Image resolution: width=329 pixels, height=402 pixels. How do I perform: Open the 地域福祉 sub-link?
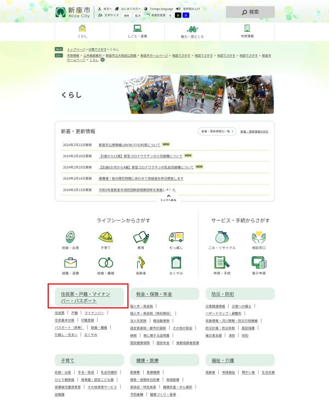click(x=229, y=372)
